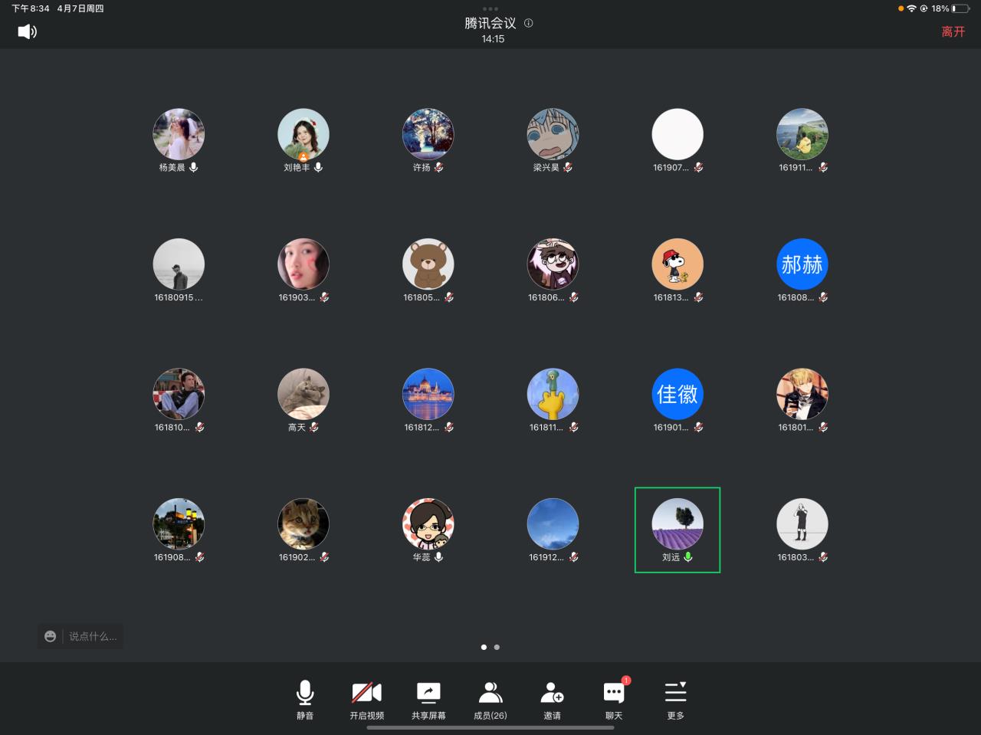This screenshot has width=981, height=735.
Task: Mute microphone with 静音 button
Action: [x=305, y=700]
